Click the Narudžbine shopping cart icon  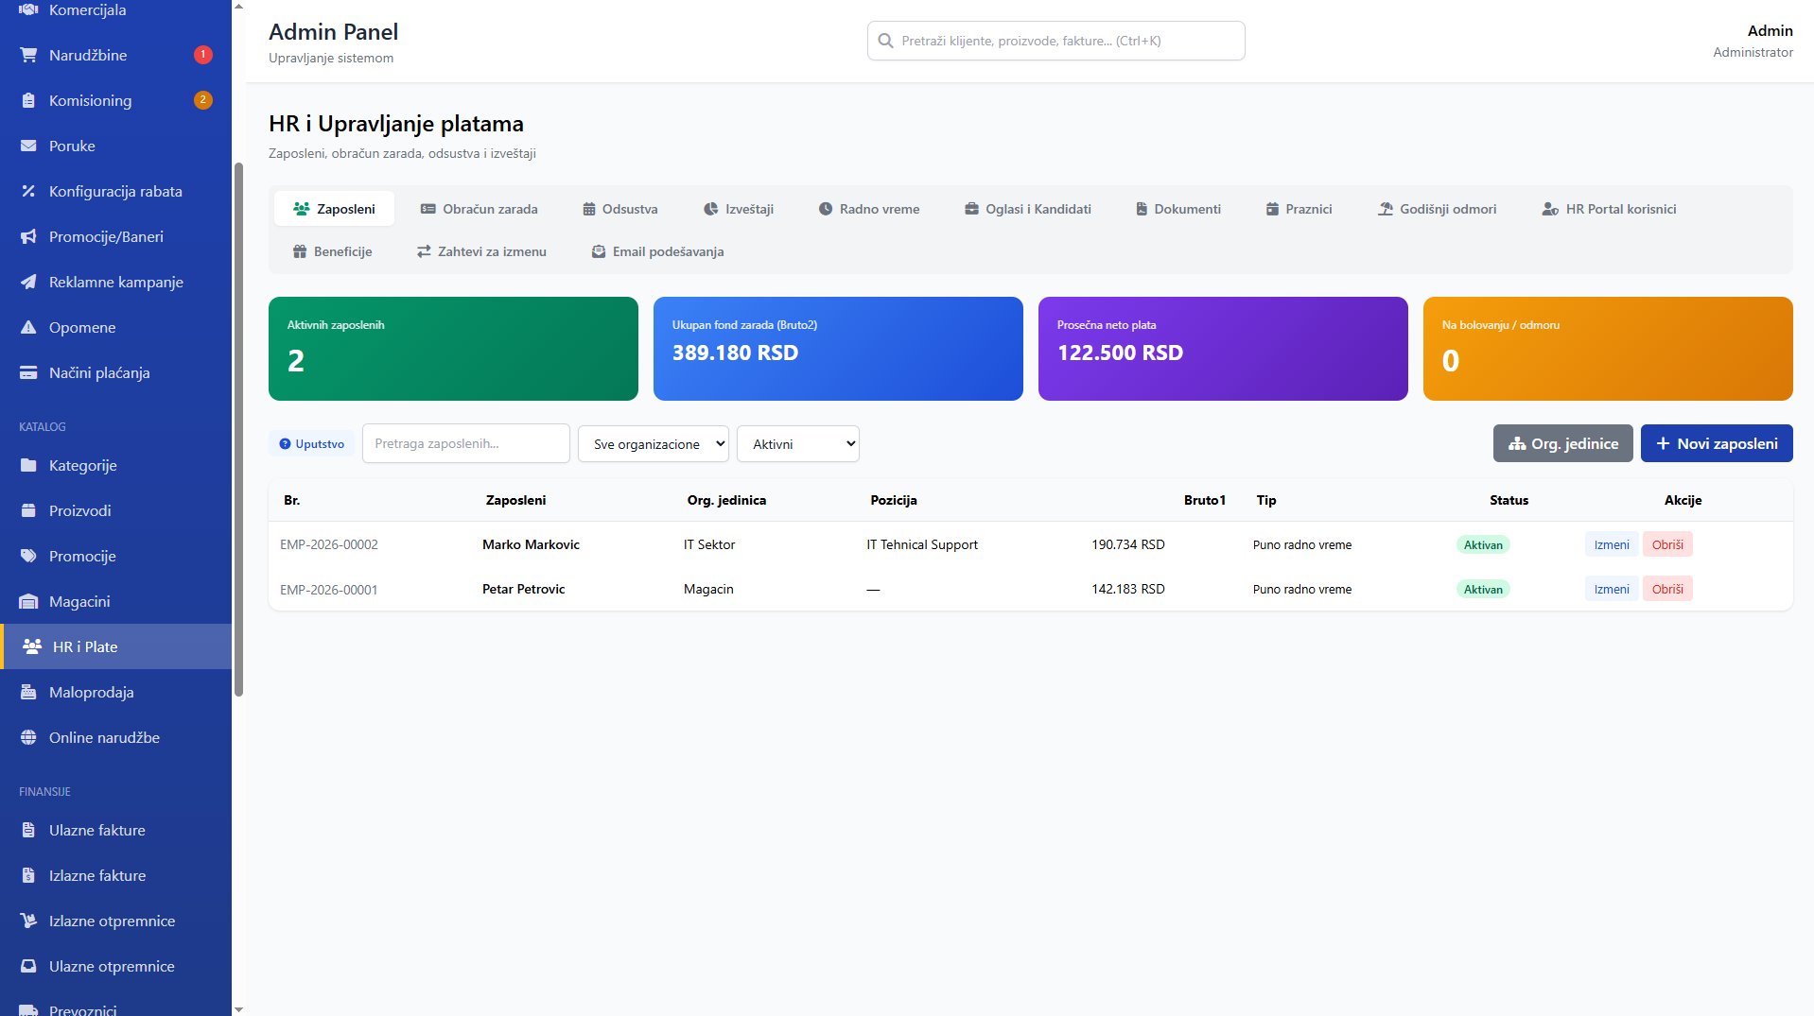28,55
